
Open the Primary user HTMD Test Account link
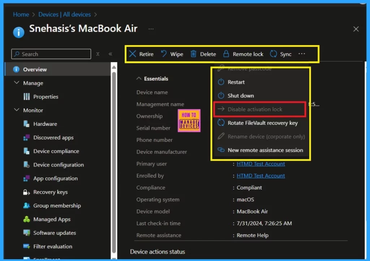261,164
